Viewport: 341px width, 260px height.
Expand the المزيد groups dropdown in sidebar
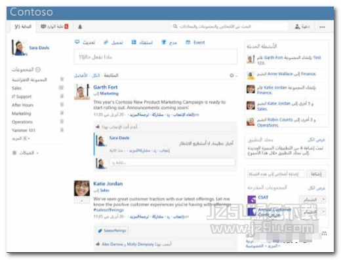pos(21,138)
